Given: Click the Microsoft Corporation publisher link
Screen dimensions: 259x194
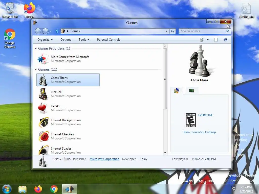Looking at the screenshot, I should (x=104, y=159).
